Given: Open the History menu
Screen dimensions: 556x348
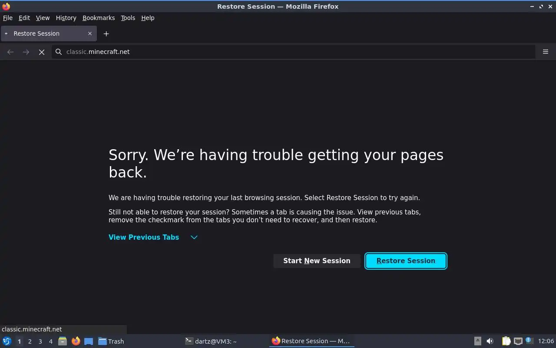Looking at the screenshot, I should [66, 18].
